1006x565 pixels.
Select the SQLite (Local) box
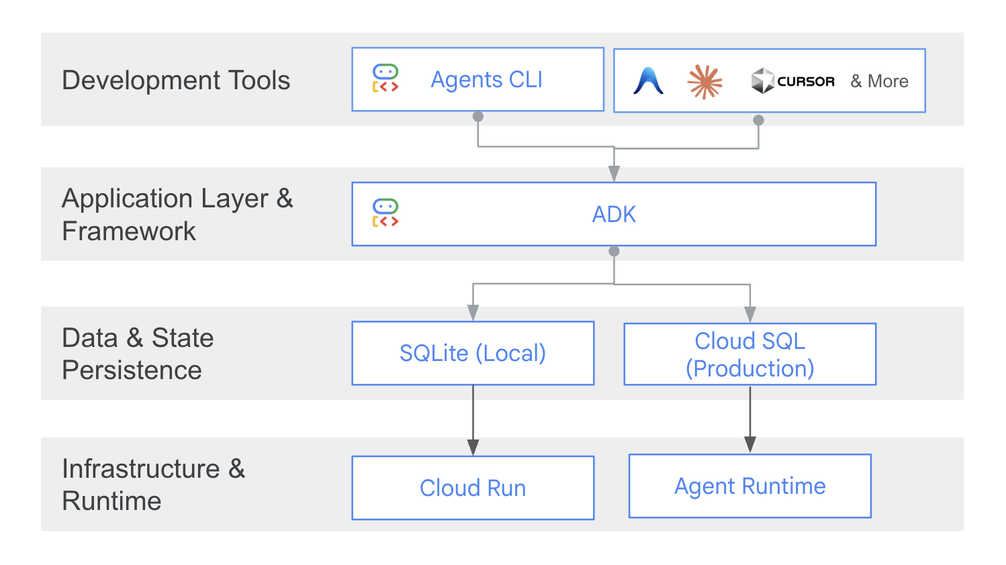[473, 353]
